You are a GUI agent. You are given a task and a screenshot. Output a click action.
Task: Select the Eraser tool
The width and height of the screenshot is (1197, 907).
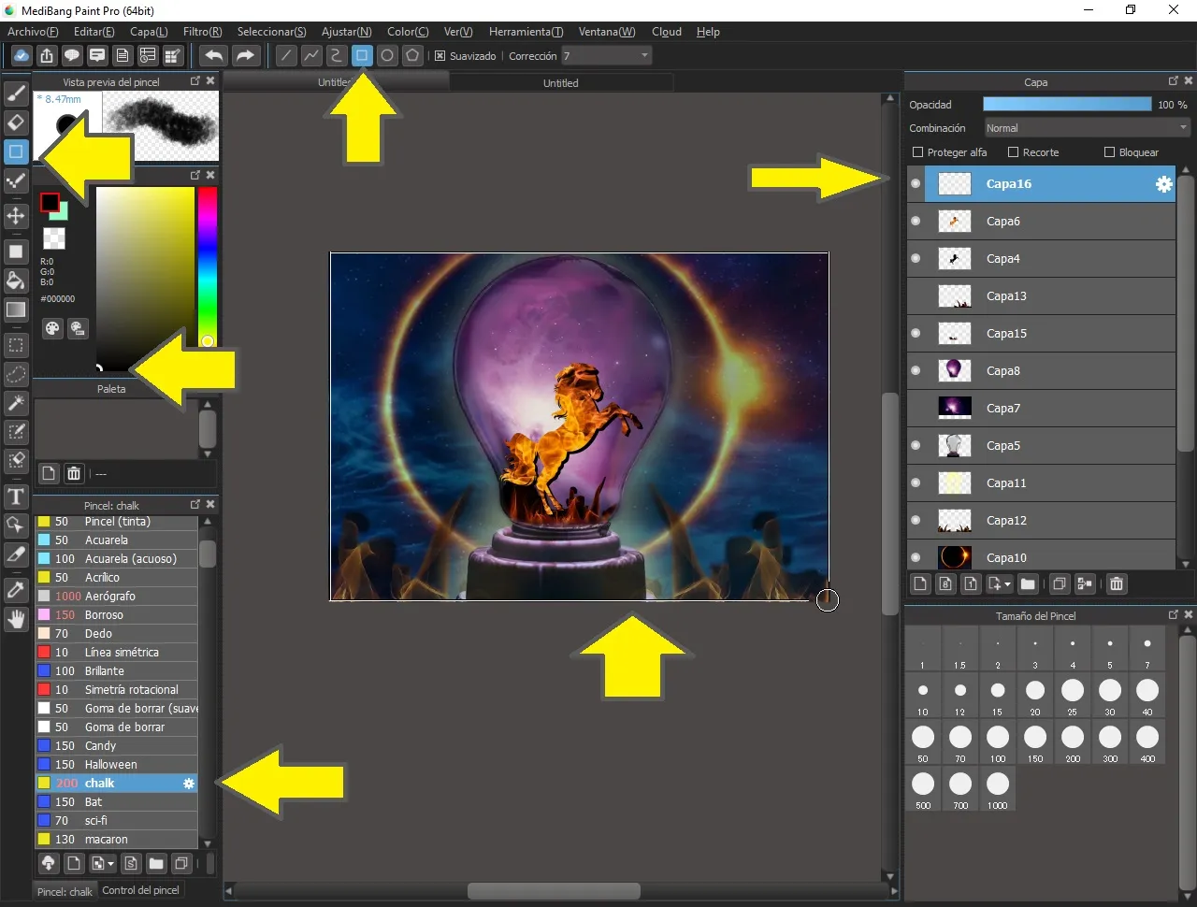[16, 122]
